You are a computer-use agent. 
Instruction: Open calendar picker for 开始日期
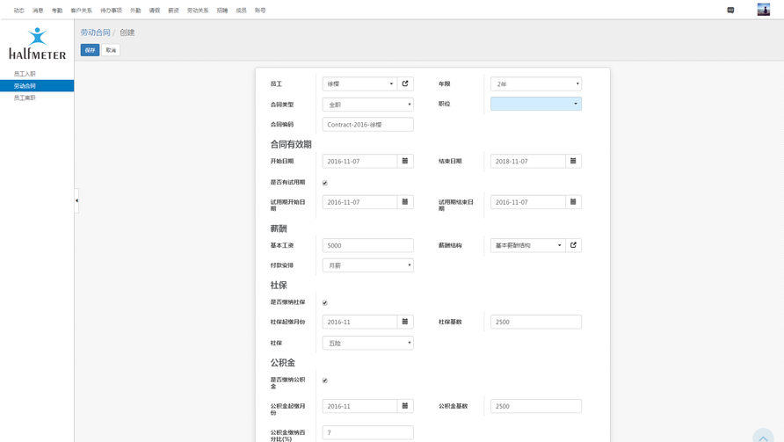tap(405, 162)
